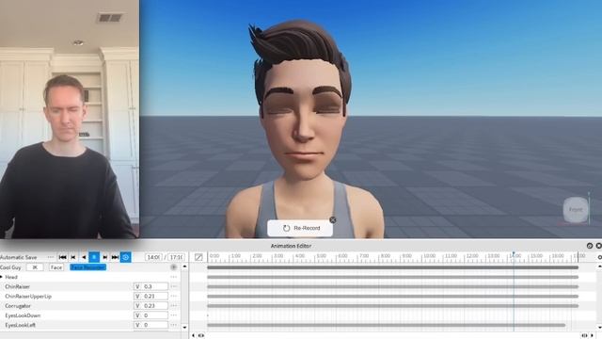Click the timeline horizontal scroll left arrow
Screen dimensions: 602x339
(193, 335)
